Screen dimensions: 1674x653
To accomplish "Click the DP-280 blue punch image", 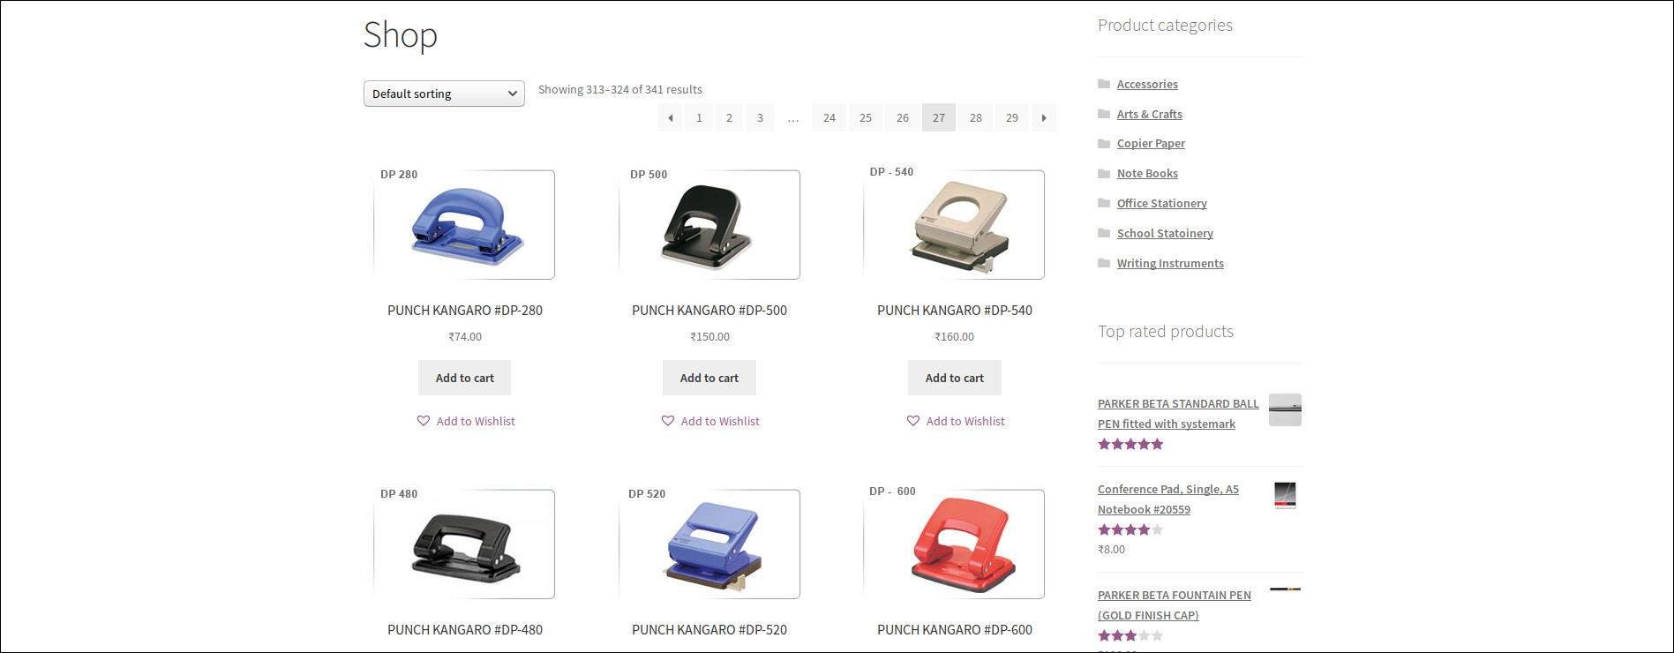I will 465,224.
